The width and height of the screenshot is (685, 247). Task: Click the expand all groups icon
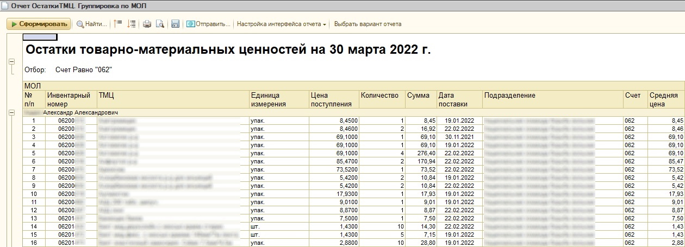point(131,24)
